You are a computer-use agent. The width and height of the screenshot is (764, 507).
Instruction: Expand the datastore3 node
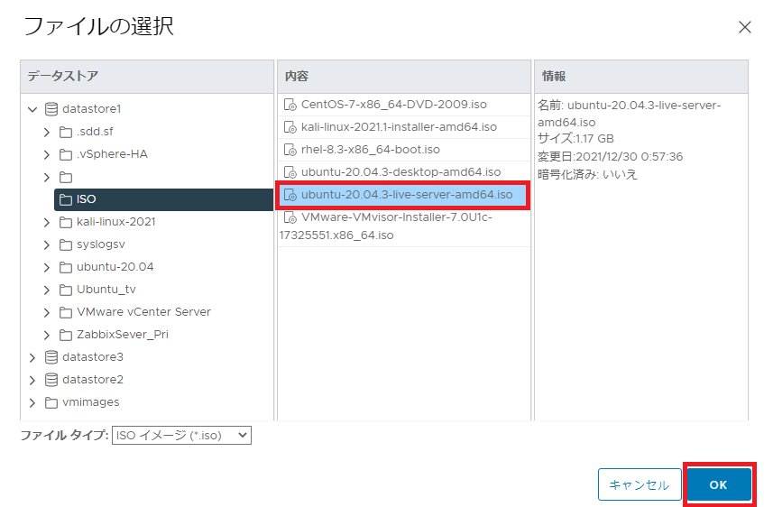(x=32, y=357)
